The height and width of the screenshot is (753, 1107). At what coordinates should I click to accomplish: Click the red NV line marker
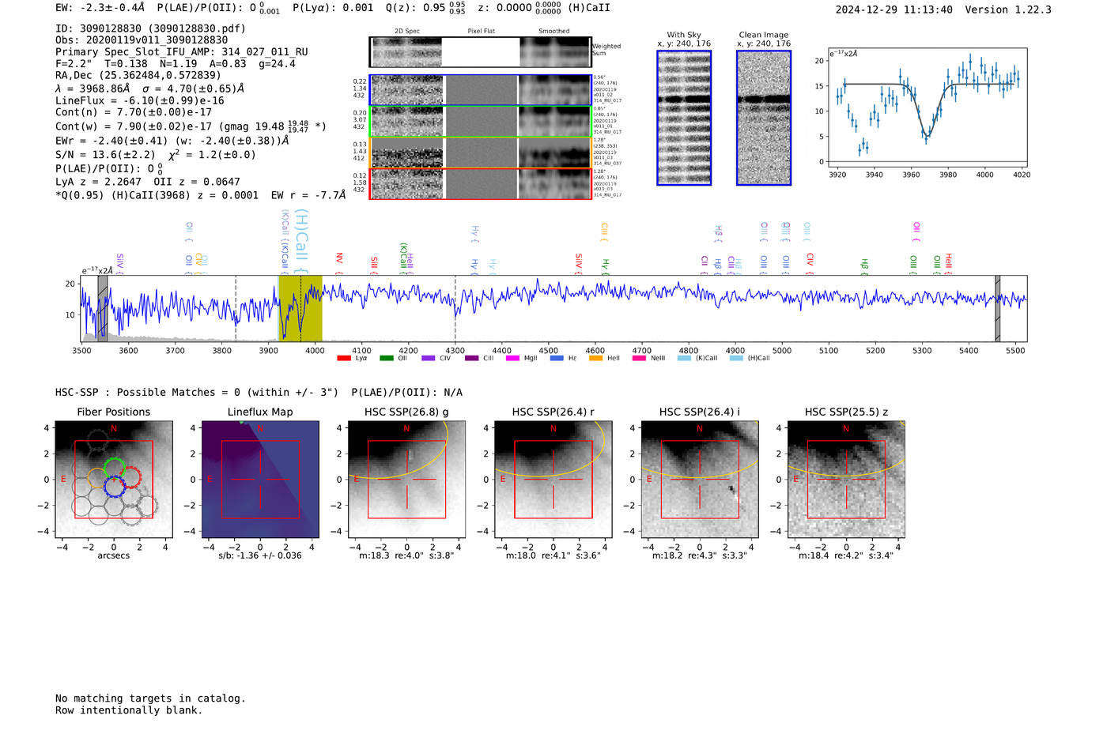click(339, 263)
